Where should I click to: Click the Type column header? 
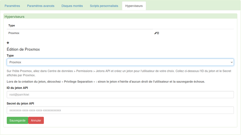coord(12,25)
